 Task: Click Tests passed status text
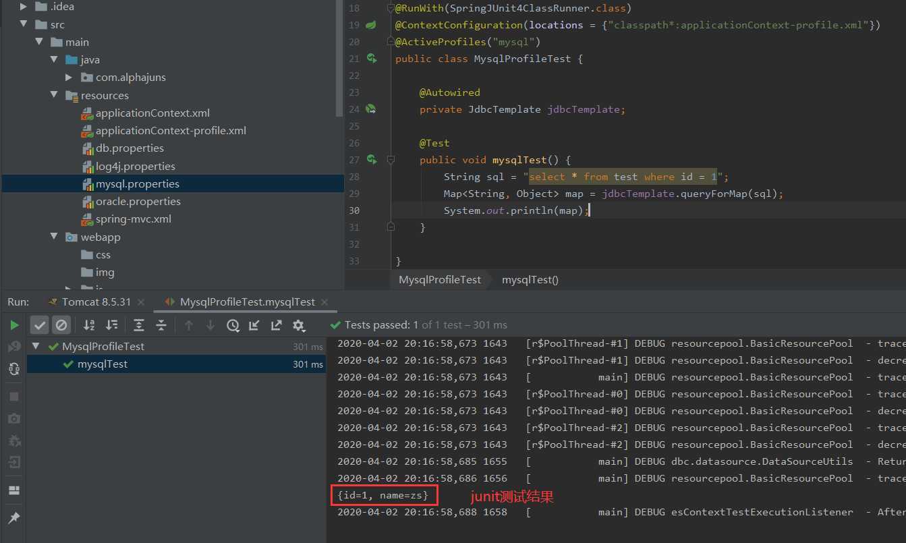(426, 324)
